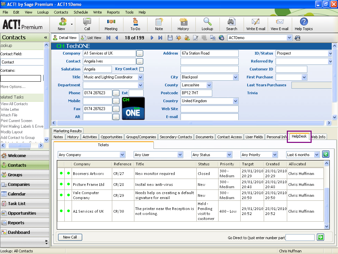338x254 pixels.
Task: Click the detail pane horizontal scrollbar
Action: click(190, 123)
